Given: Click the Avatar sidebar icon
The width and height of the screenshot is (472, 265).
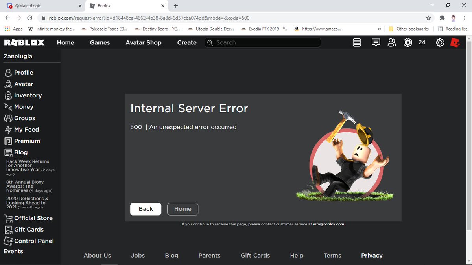Looking at the screenshot, I should 8,84.
